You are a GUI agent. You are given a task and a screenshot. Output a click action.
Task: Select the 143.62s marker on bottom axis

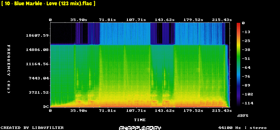[165, 111]
